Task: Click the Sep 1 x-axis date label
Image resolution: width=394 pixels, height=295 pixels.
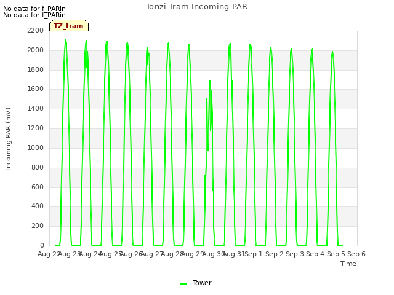Action: pyautogui.click(x=254, y=254)
